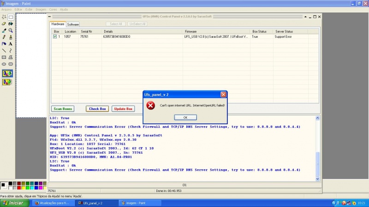This screenshot has height=207, width=369.
Task: Click the 'Done in: 00:40.953' status text
Action: tap(169, 191)
